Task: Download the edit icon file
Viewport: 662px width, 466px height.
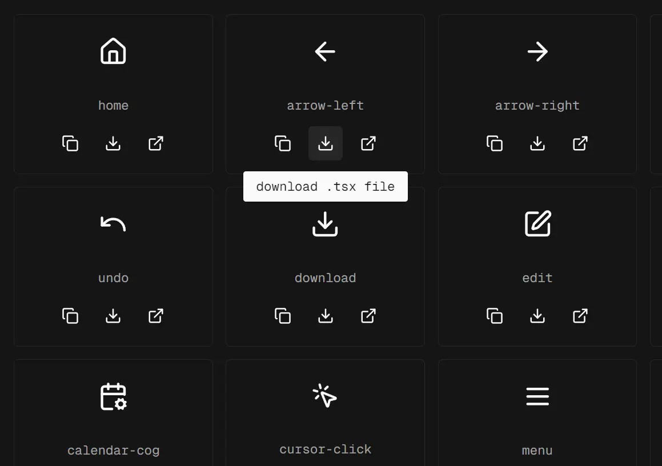Action: pos(537,316)
